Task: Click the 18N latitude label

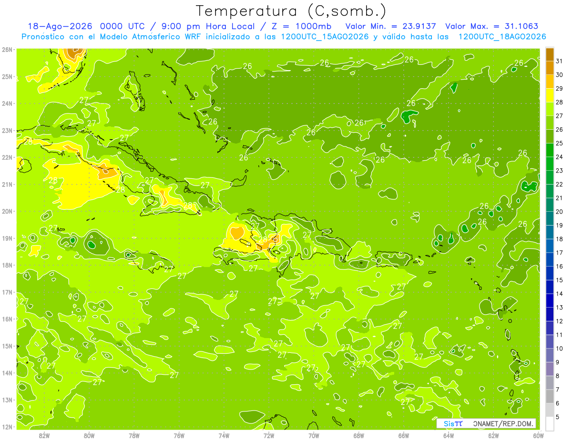Action: [x=7, y=265]
